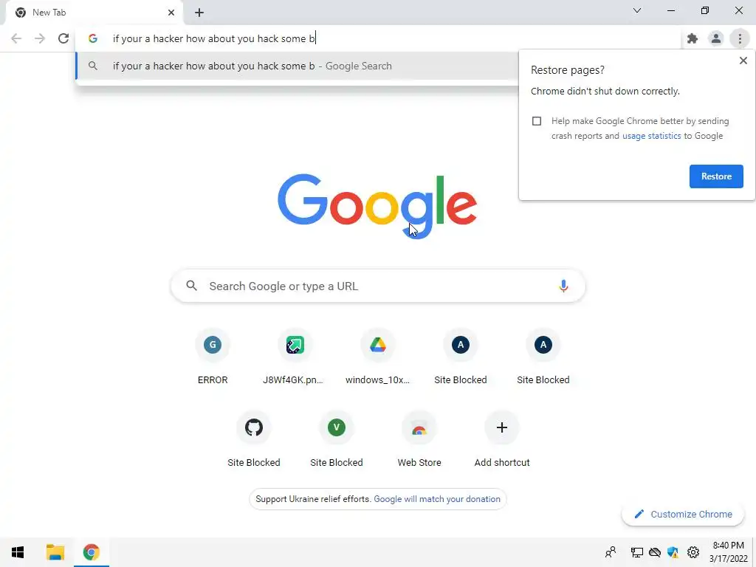The height and width of the screenshot is (567, 756).
Task: Open the usage statistics link
Action: pos(651,136)
